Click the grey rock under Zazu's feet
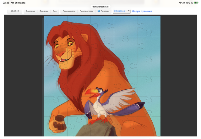Viewport: 201px width, 139px height. (100, 130)
